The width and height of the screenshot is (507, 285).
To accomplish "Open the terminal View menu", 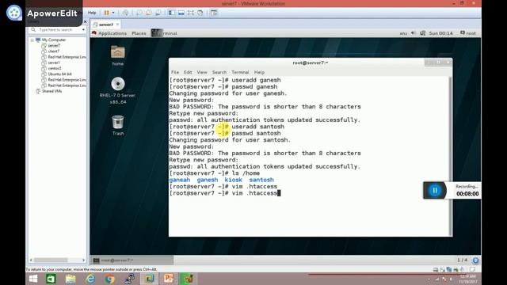I will [202, 72].
